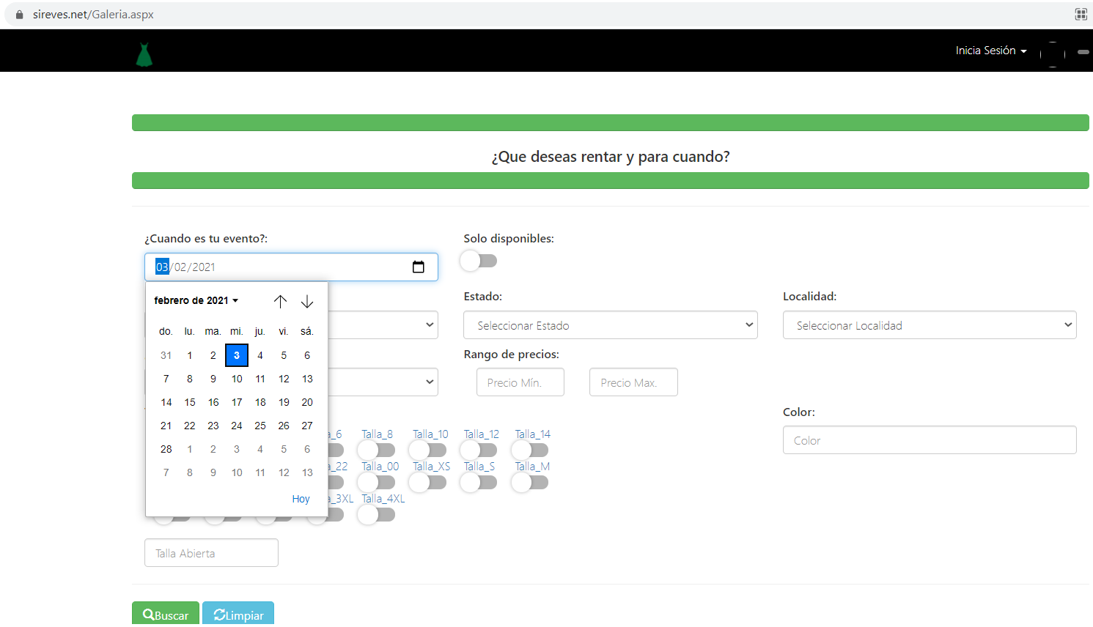Image resolution: width=1093 pixels, height=627 pixels.
Task: Click the Color input field
Action: pyautogui.click(x=929, y=440)
